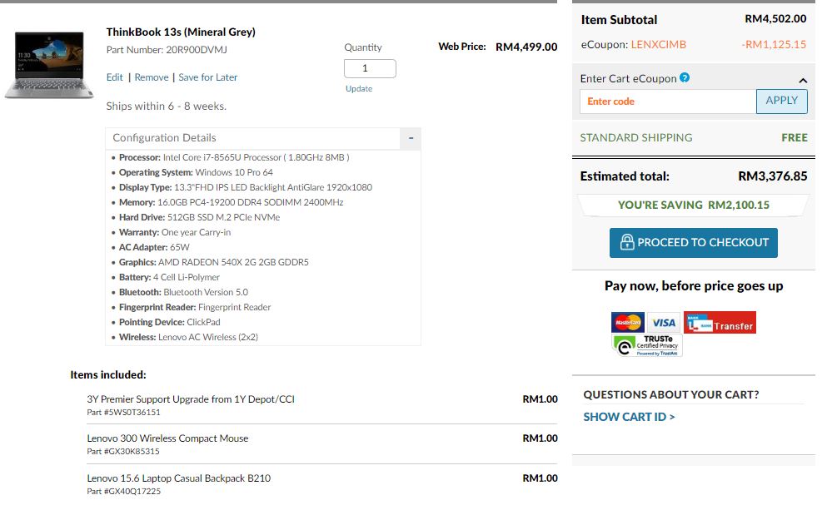822x505 pixels.
Task: Click the Bank Transfer payment icon
Action: (720, 323)
